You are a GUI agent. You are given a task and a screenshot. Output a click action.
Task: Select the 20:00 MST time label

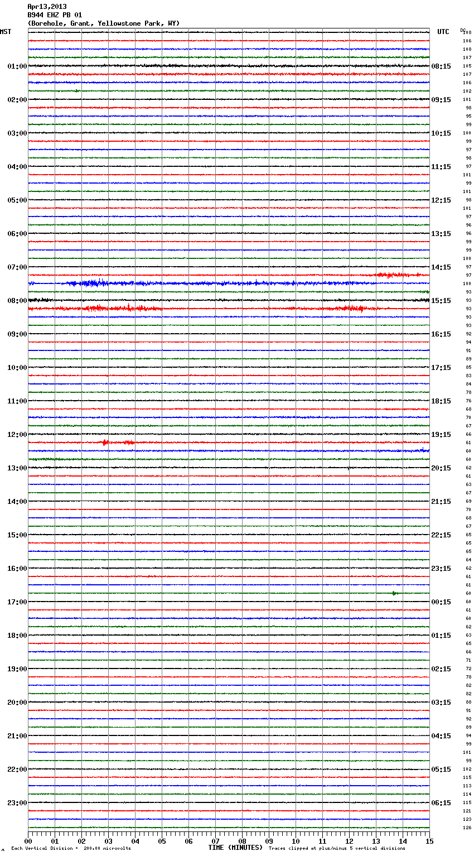[x=17, y=703]
